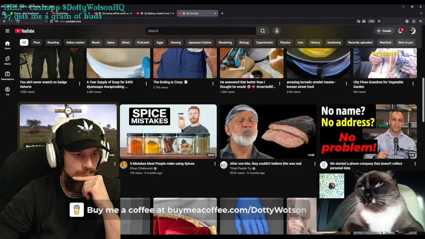The width and height of the screenshot is (425, 239).
Task: Open 'After one bite' video title
Action: (x=266, y=164)
